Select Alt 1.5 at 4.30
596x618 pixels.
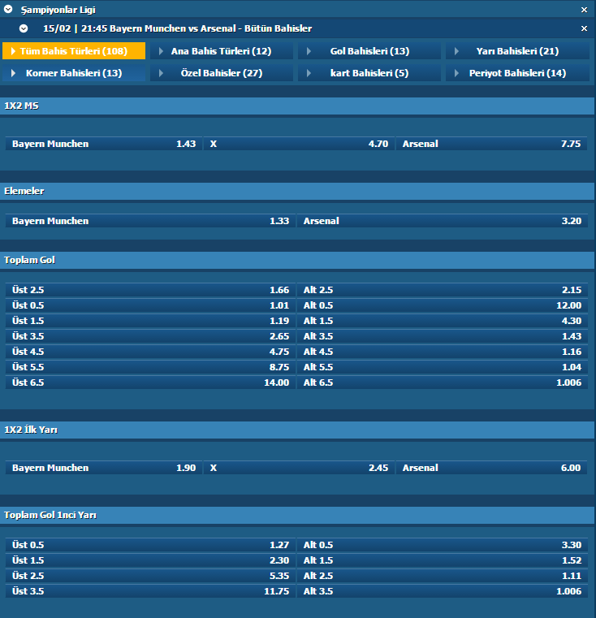tap(443, 321)
